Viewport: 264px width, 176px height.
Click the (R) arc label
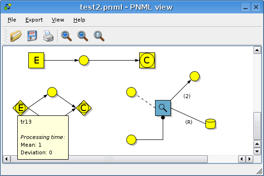(x=189, y=122)
